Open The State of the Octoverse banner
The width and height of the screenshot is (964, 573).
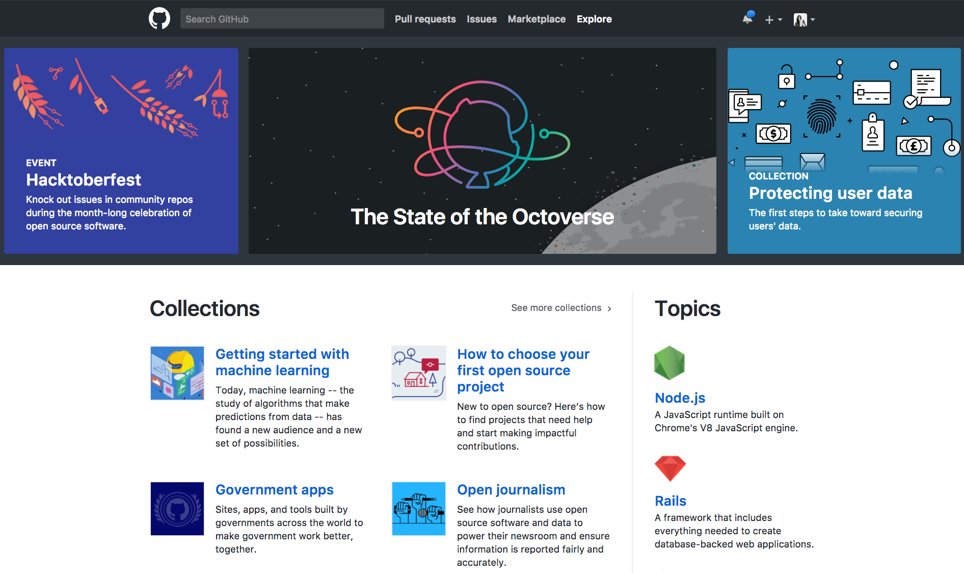(483, 151)
